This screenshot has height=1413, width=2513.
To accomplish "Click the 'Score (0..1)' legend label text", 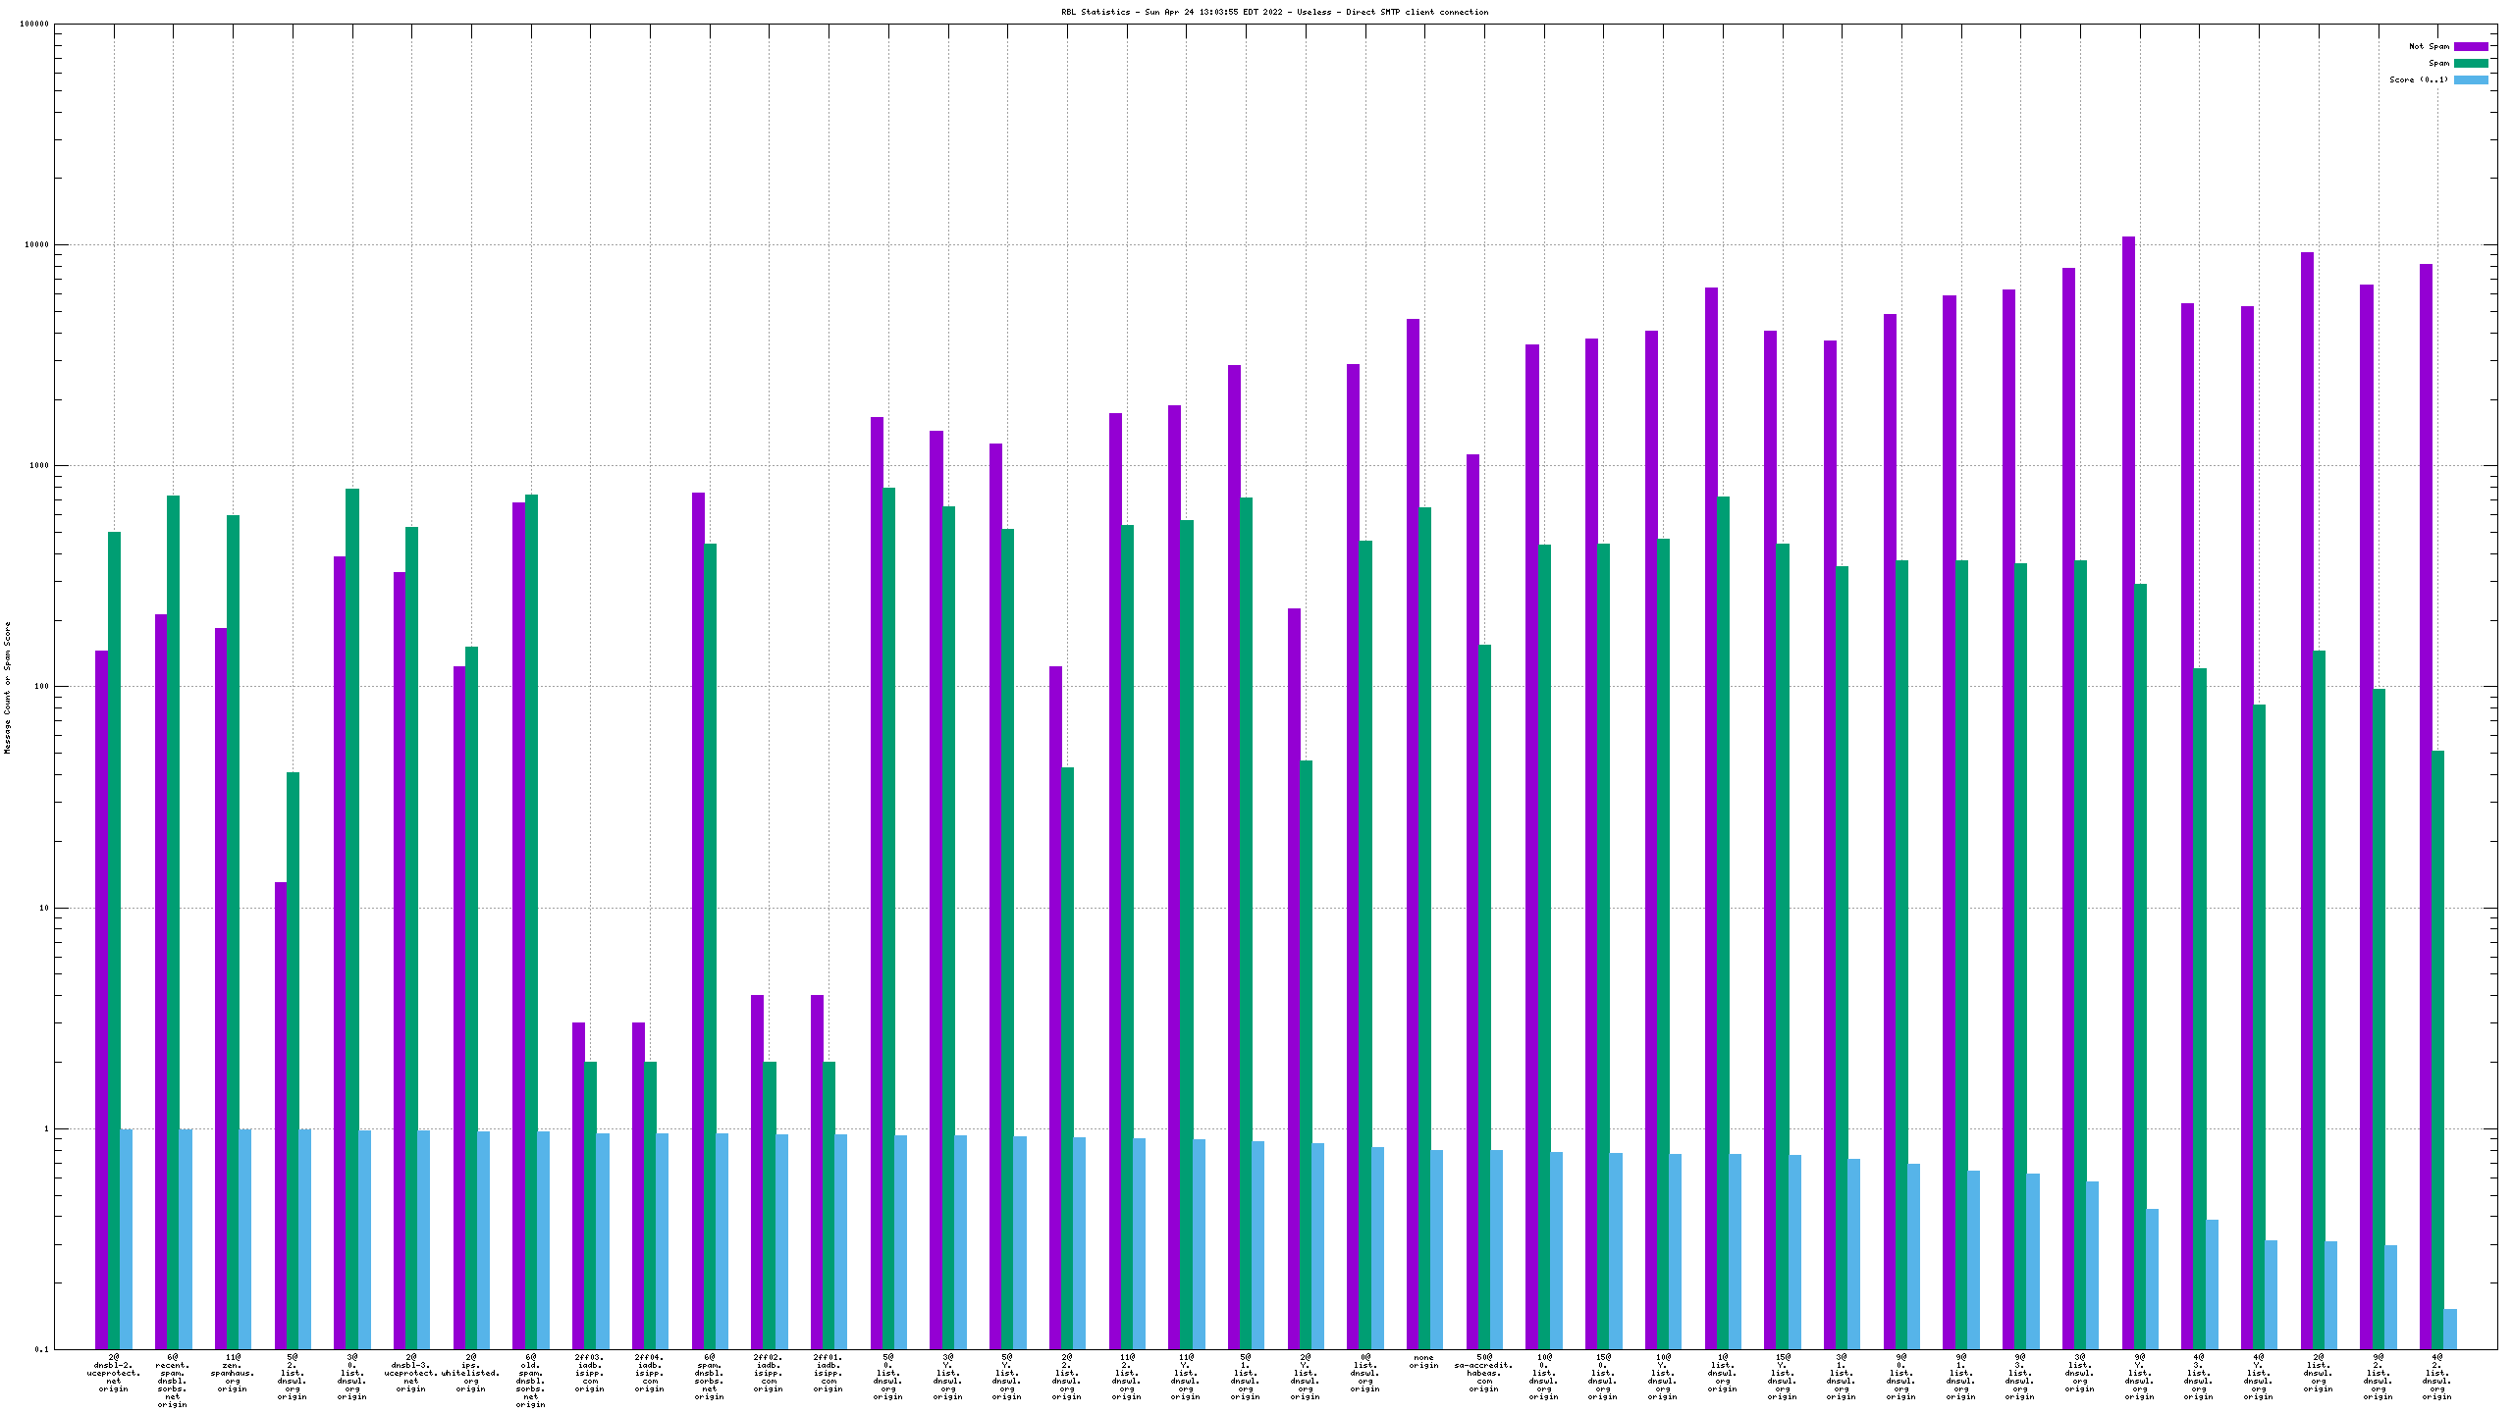I will [x=2419, y=79].
